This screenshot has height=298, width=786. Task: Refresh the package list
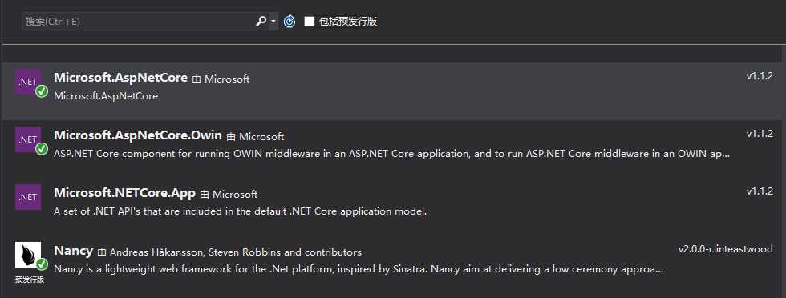290,22
